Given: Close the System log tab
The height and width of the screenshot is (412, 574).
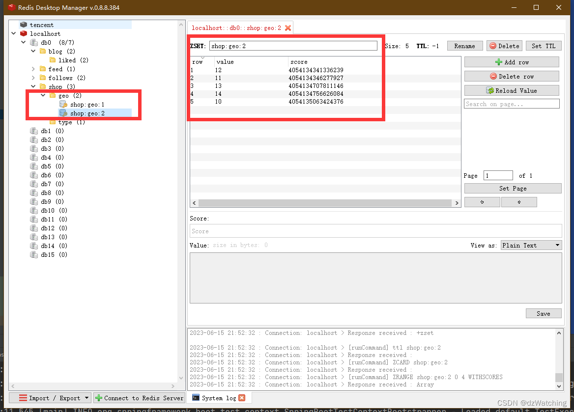Looking at the screenshot, I should coord(242,398).
